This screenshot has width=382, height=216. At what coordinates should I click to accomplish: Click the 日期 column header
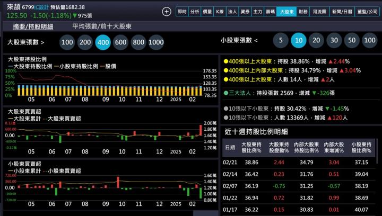click(230, 148)
